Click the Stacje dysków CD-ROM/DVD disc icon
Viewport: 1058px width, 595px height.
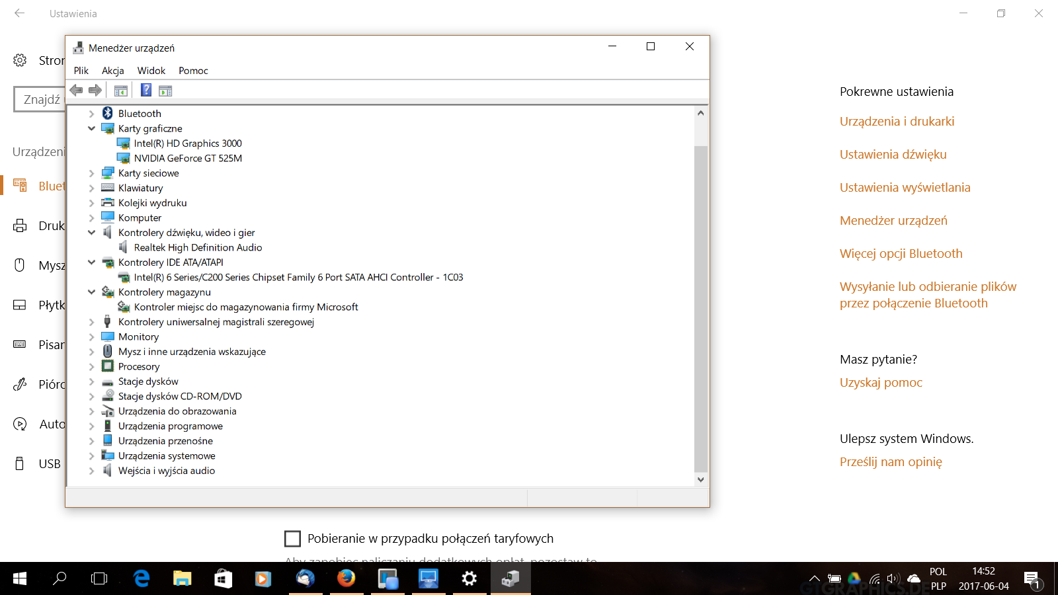[108, 396]
